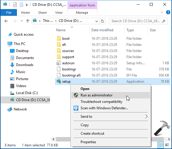The image size is (172, 149).
Task: Select Quick access in navigation pane
Action: pyautogui.click(x=21, y=34)
